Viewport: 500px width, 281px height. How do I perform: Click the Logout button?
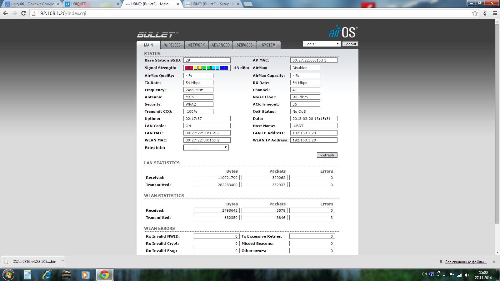coord(350,44)
